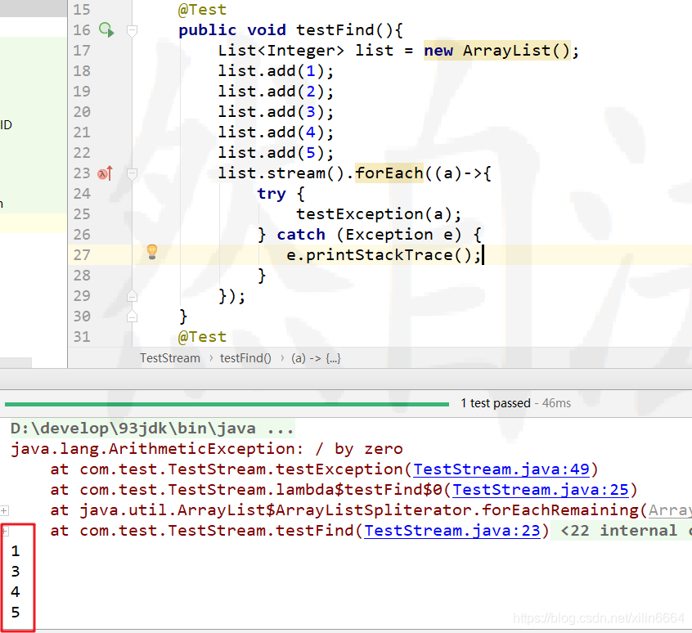Select testFind() in the breadcrumbs
Screen dimensions: 692x633
pos(245,357)
